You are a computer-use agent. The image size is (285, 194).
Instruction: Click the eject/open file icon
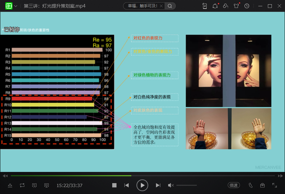[10, 185]
